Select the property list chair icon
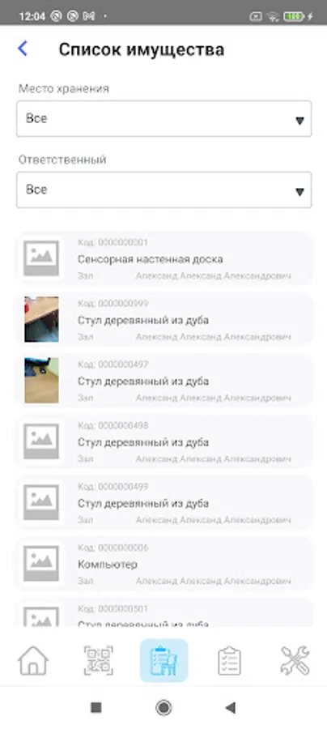The width and height of the screenshot is (327, 729). pyautogui.click(x=164, y=660)
